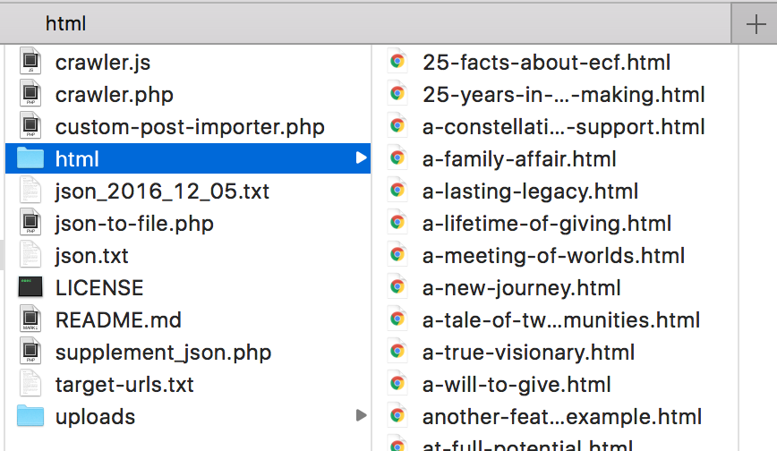Click the supplement_json.php file icon
Image resolution: width=777 pixels, height=451 pixels.
tap(30, 351)
